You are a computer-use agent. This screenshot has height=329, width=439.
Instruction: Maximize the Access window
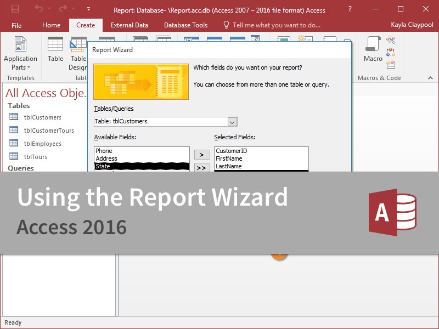click(x=401, y=9)
